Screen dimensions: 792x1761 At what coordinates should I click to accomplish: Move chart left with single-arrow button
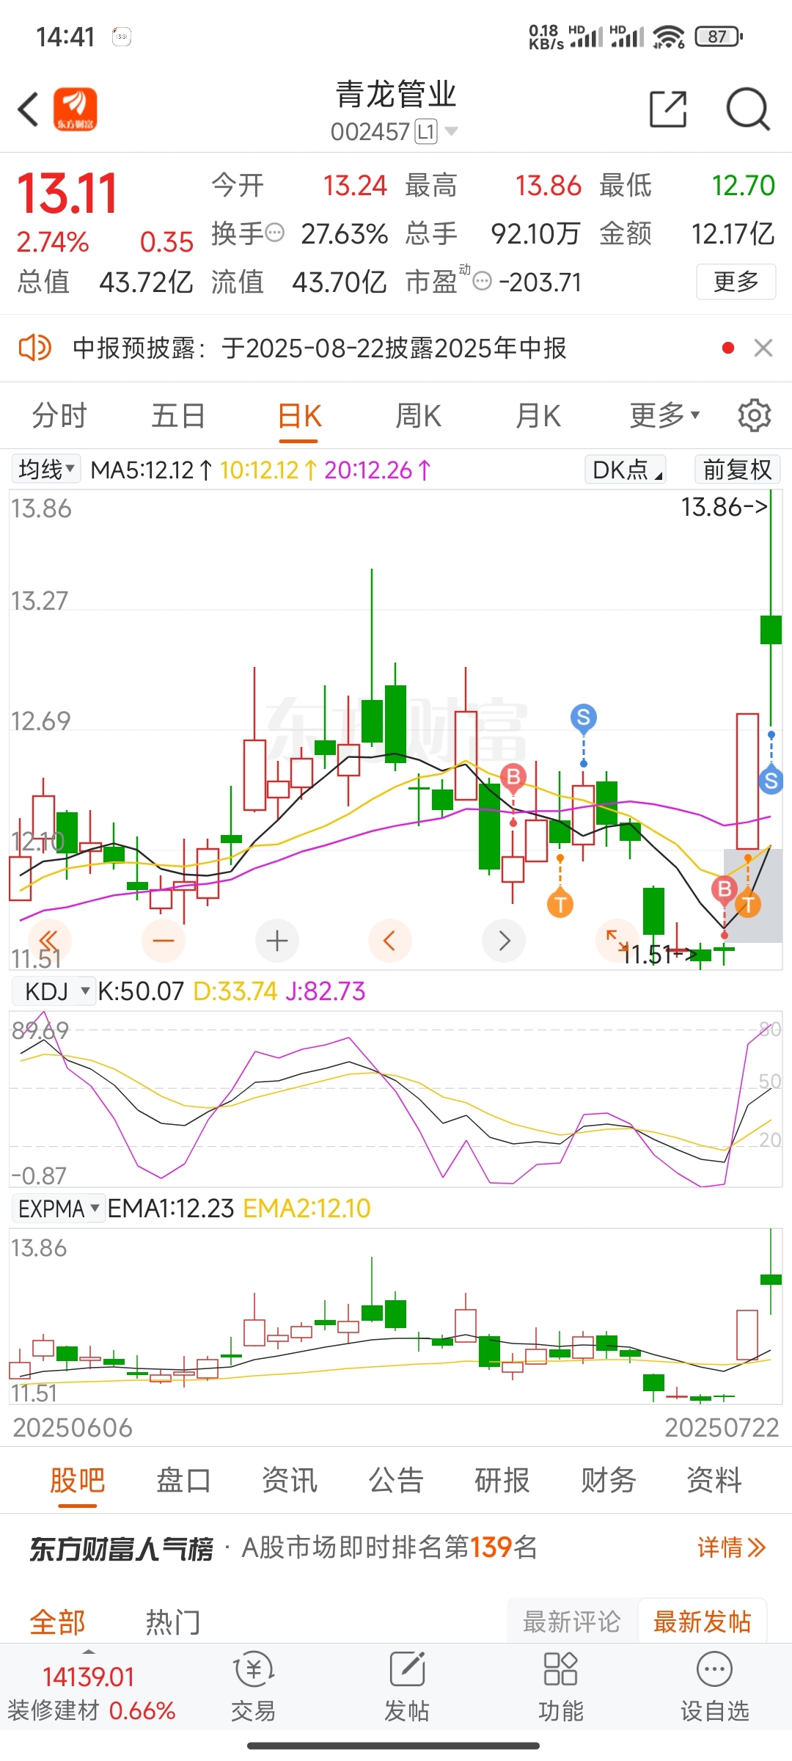point(389,940)
